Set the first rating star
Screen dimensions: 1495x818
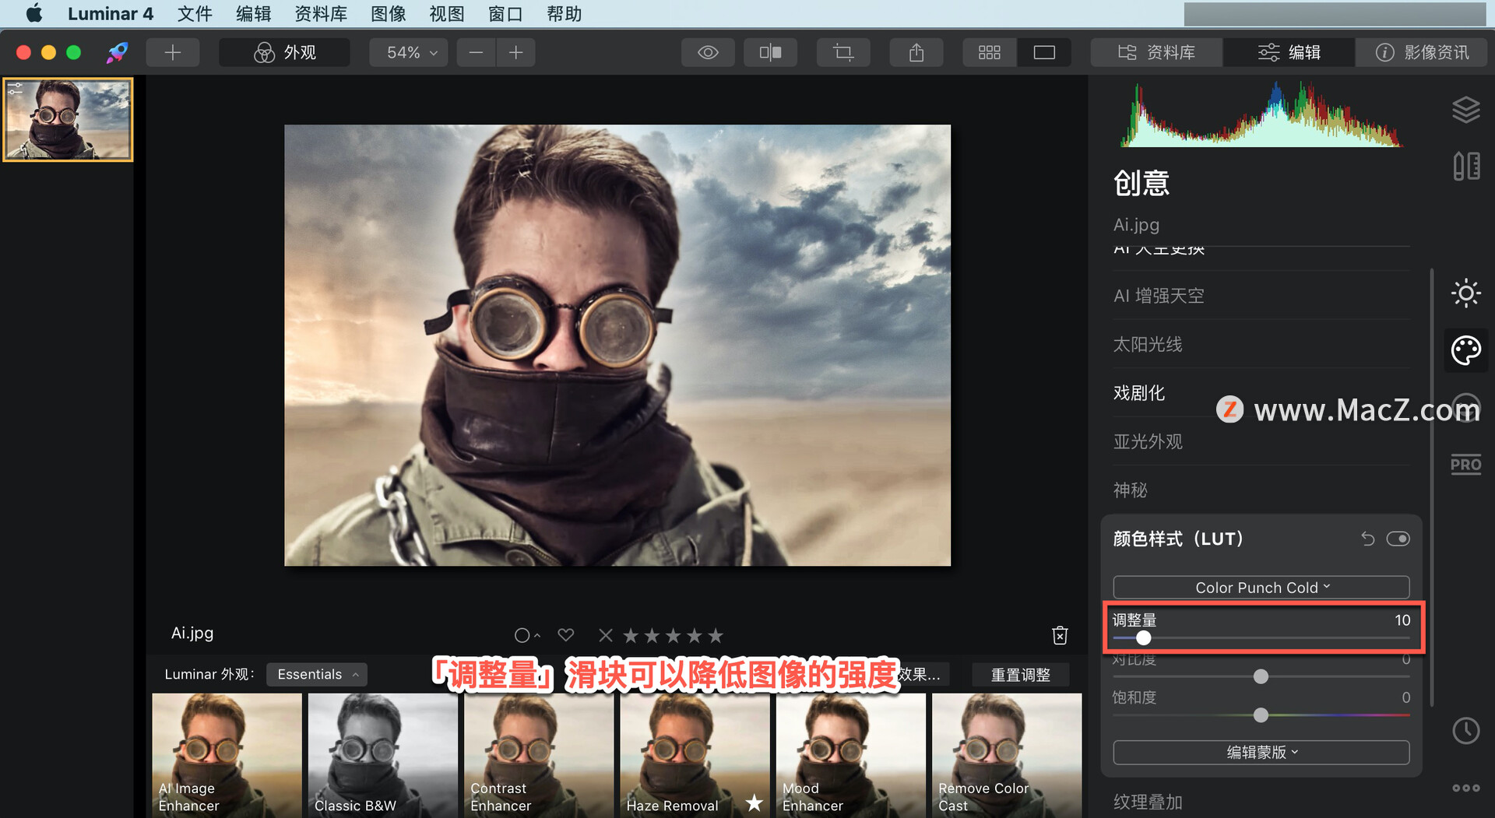[x=631, y=636]
